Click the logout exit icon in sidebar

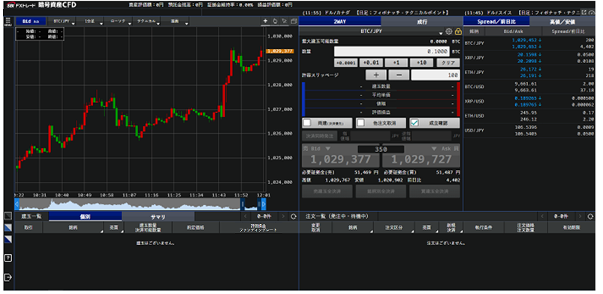point(8,277)
